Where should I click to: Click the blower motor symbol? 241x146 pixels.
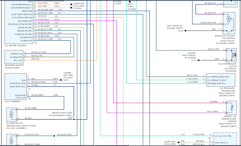coord(12,115)
